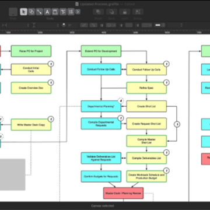The width and height of the screenshot is (210, 210).
Task: Select the Departmental Planning shape
Action: [101, 106]
